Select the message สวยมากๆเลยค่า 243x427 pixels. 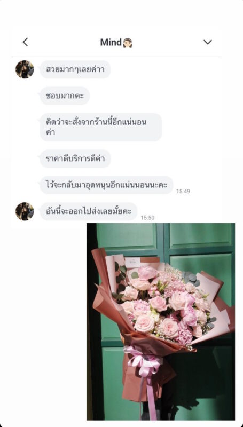(75, 69)
